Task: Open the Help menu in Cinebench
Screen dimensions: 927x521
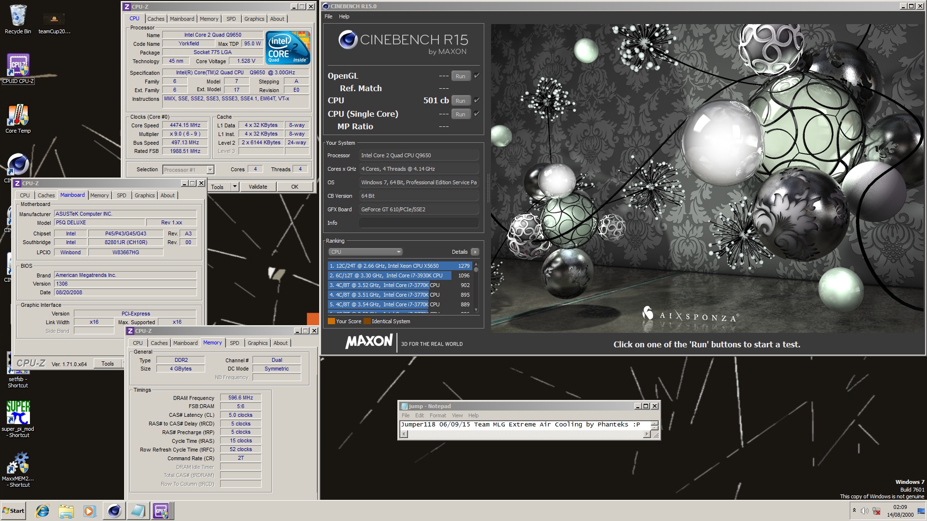Action: (x=344, y=16)
